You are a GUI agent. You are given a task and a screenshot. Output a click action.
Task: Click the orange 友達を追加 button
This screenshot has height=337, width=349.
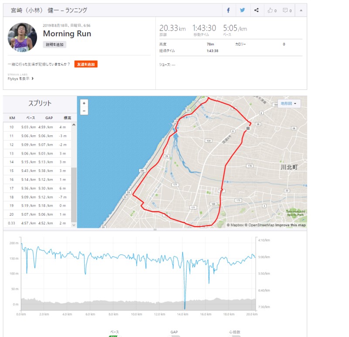[86, 64]
